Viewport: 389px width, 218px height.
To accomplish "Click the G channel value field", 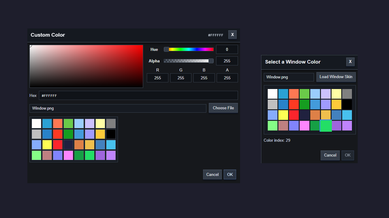I will (x=181, y=78).
